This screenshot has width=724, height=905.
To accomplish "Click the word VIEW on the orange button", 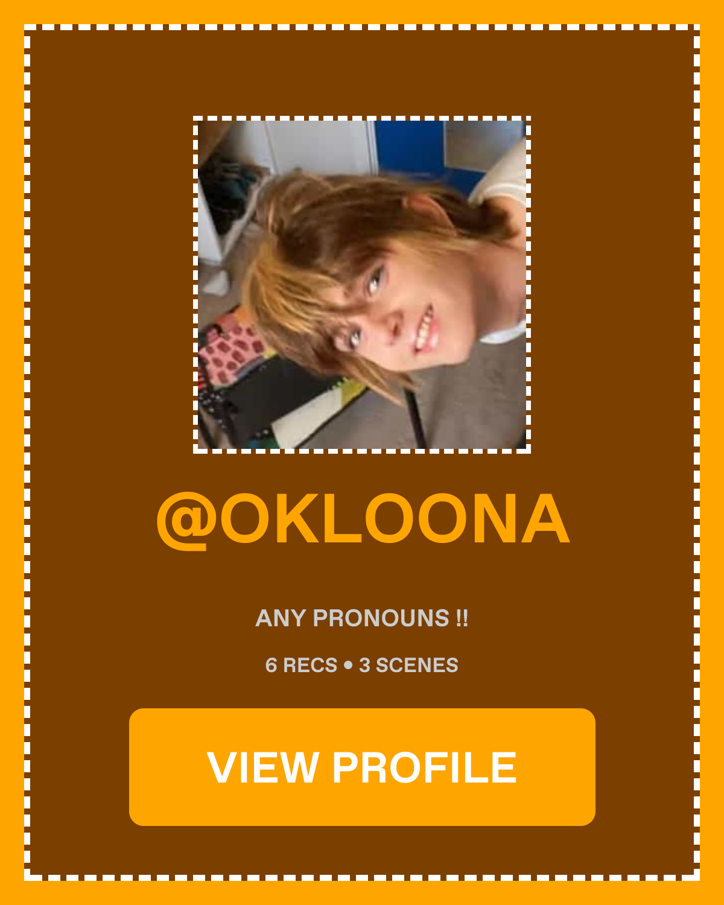I will 262,767.
